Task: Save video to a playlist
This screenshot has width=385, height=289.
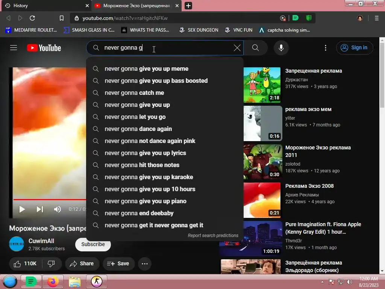Action: coord(118,264)
